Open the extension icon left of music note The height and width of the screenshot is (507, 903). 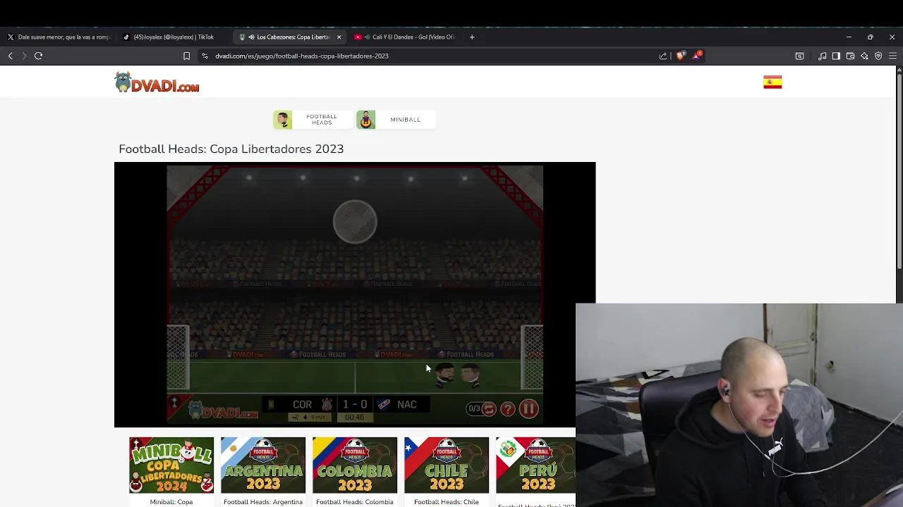coord(799,56)
